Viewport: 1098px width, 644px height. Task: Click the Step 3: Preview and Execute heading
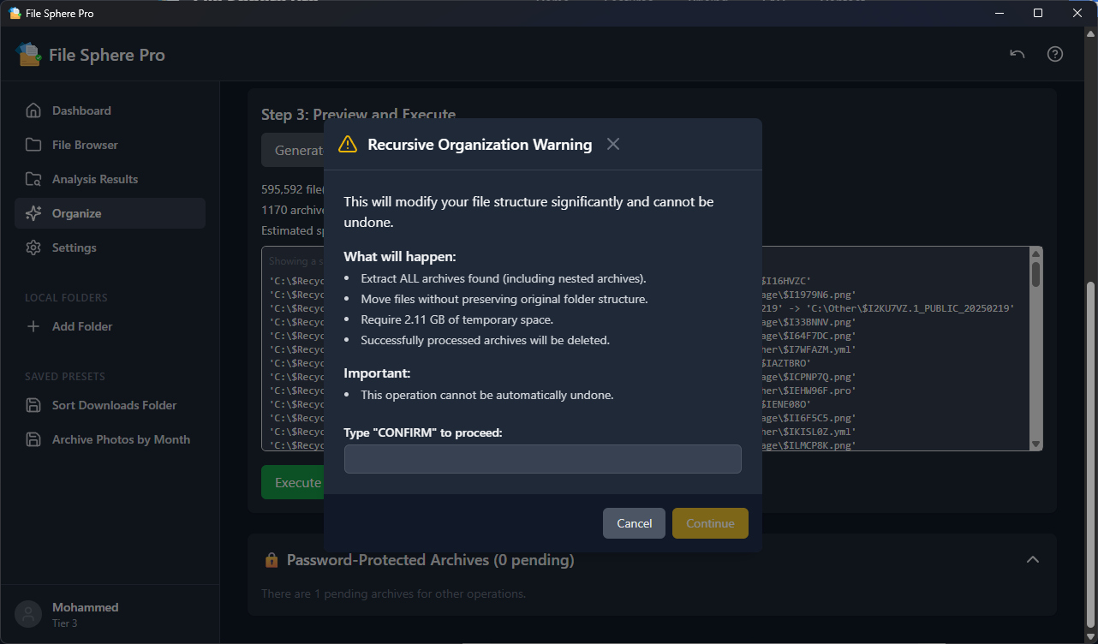pyautogui.click(x=358, y=115)
